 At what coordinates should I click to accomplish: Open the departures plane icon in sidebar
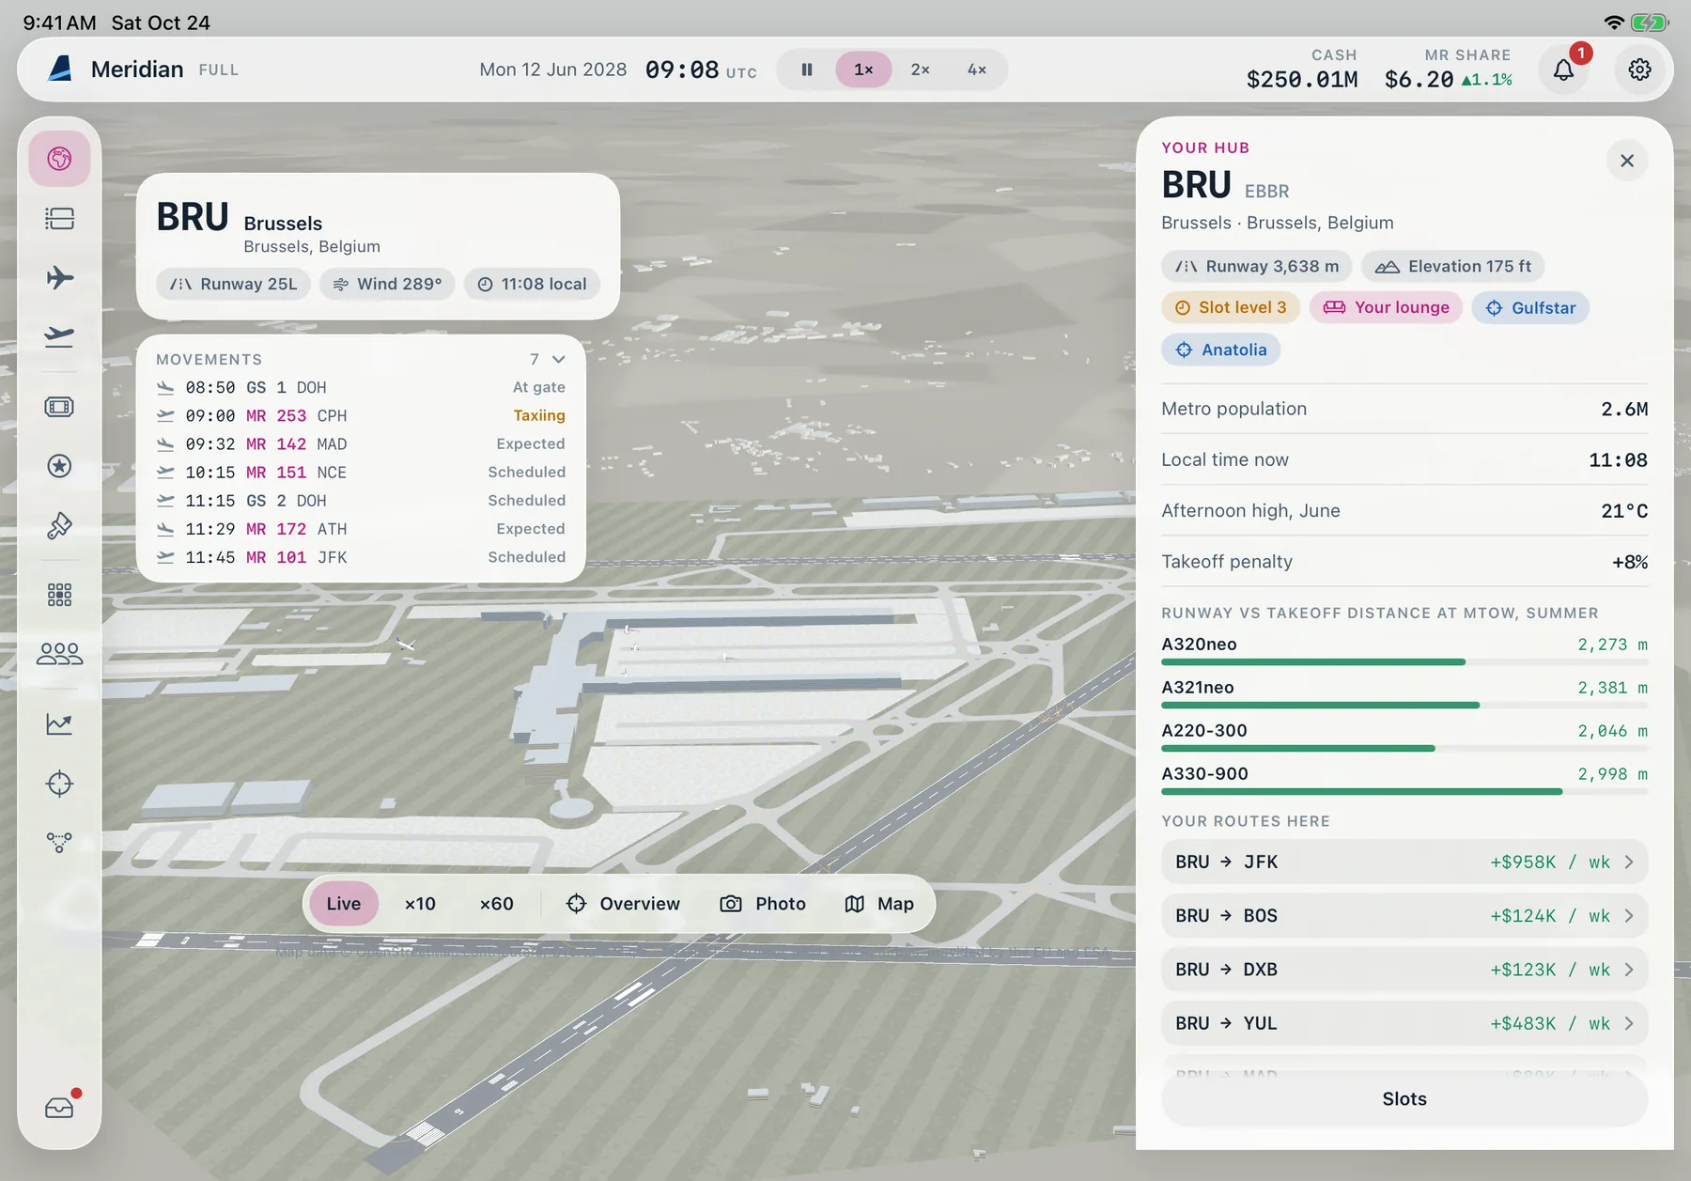(59, 335)
